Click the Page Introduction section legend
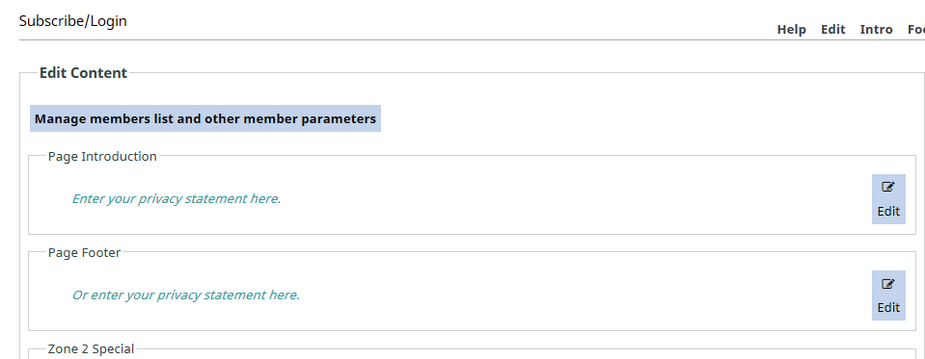Screen dimensions: 925x359 tap(102, 157)
